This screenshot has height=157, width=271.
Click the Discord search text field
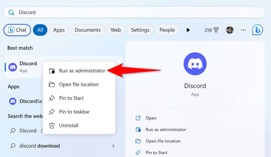(x=134, y=12)
